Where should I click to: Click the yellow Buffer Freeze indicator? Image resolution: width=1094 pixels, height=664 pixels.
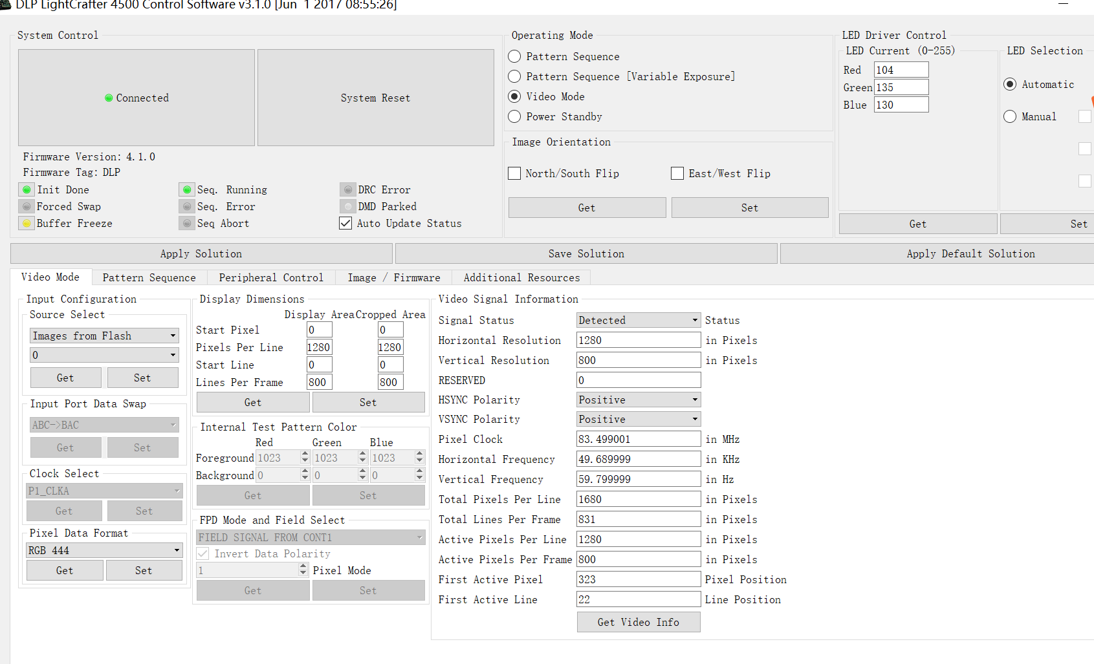pyautogui.click(x=27, y=224)
